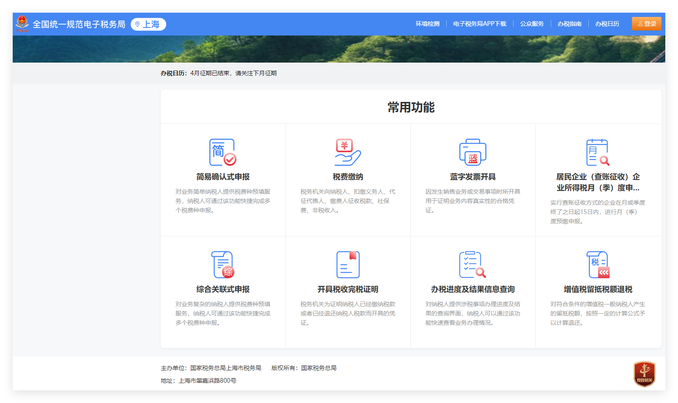Click the 增值税留抵税额退税 description text

[x=598, y=313]
